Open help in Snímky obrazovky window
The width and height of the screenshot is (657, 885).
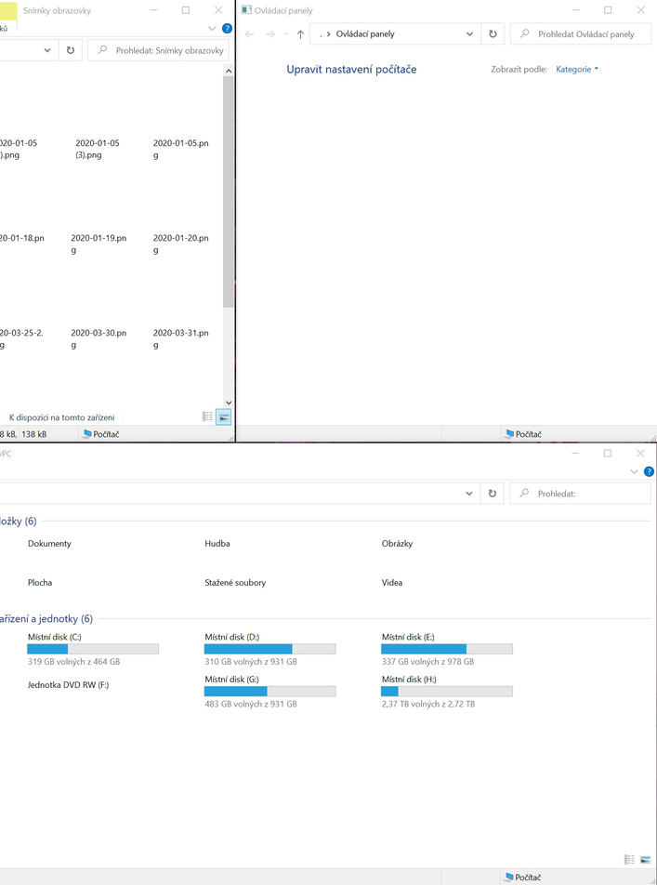point(227,29)
